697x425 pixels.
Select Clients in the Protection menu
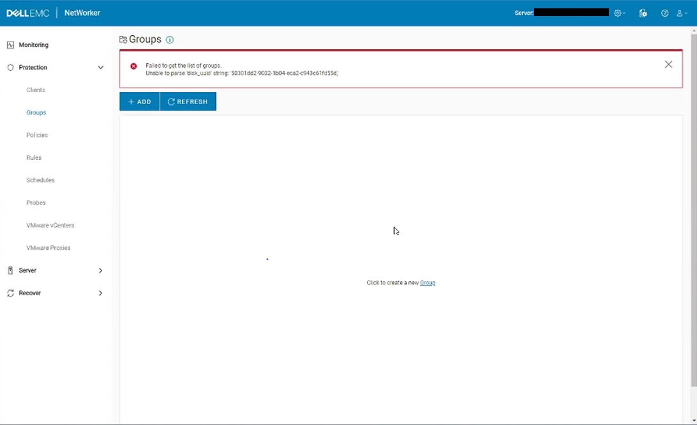point(35,89)
